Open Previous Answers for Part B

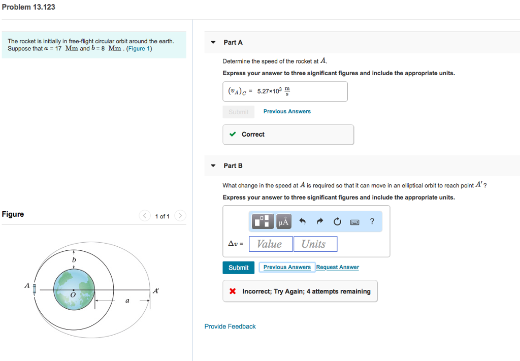[x=287, y=267]
